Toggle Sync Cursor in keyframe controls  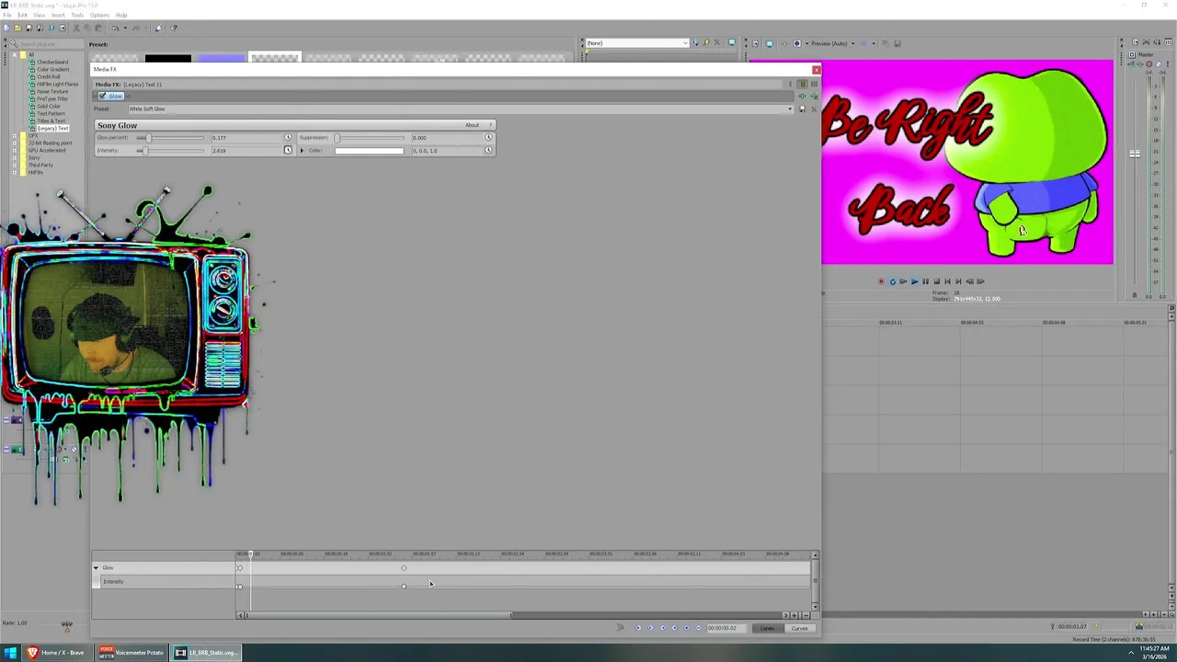tap(620, 628)
